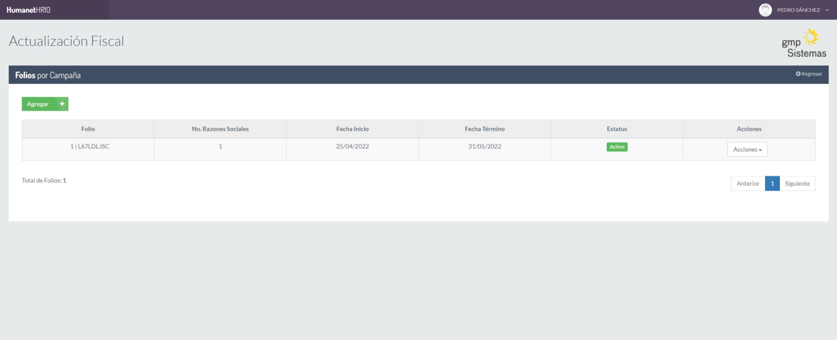This screenshot has height=340, width=837.
Task: Open the Acciones dropdown for folio L67LDLJSC
Action: 747,149
